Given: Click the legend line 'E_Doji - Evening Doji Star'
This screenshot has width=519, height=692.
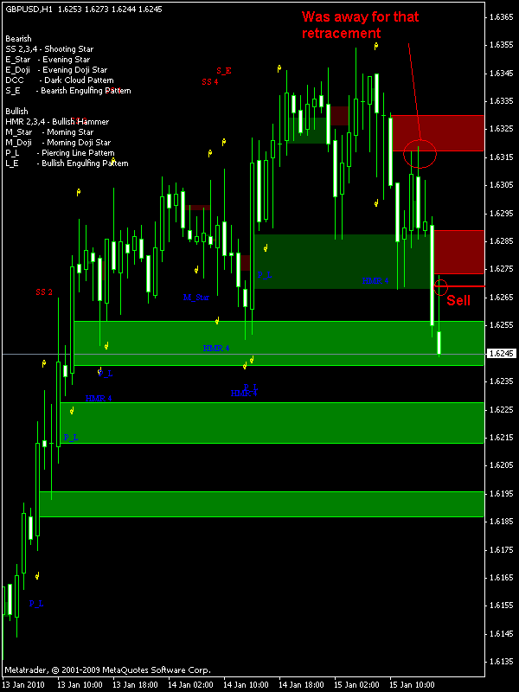Looking at the screenshot, I should [56, 70].
